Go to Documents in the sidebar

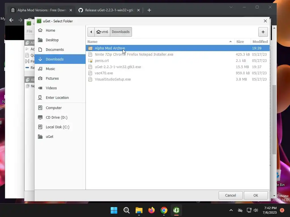coord(60,49)
